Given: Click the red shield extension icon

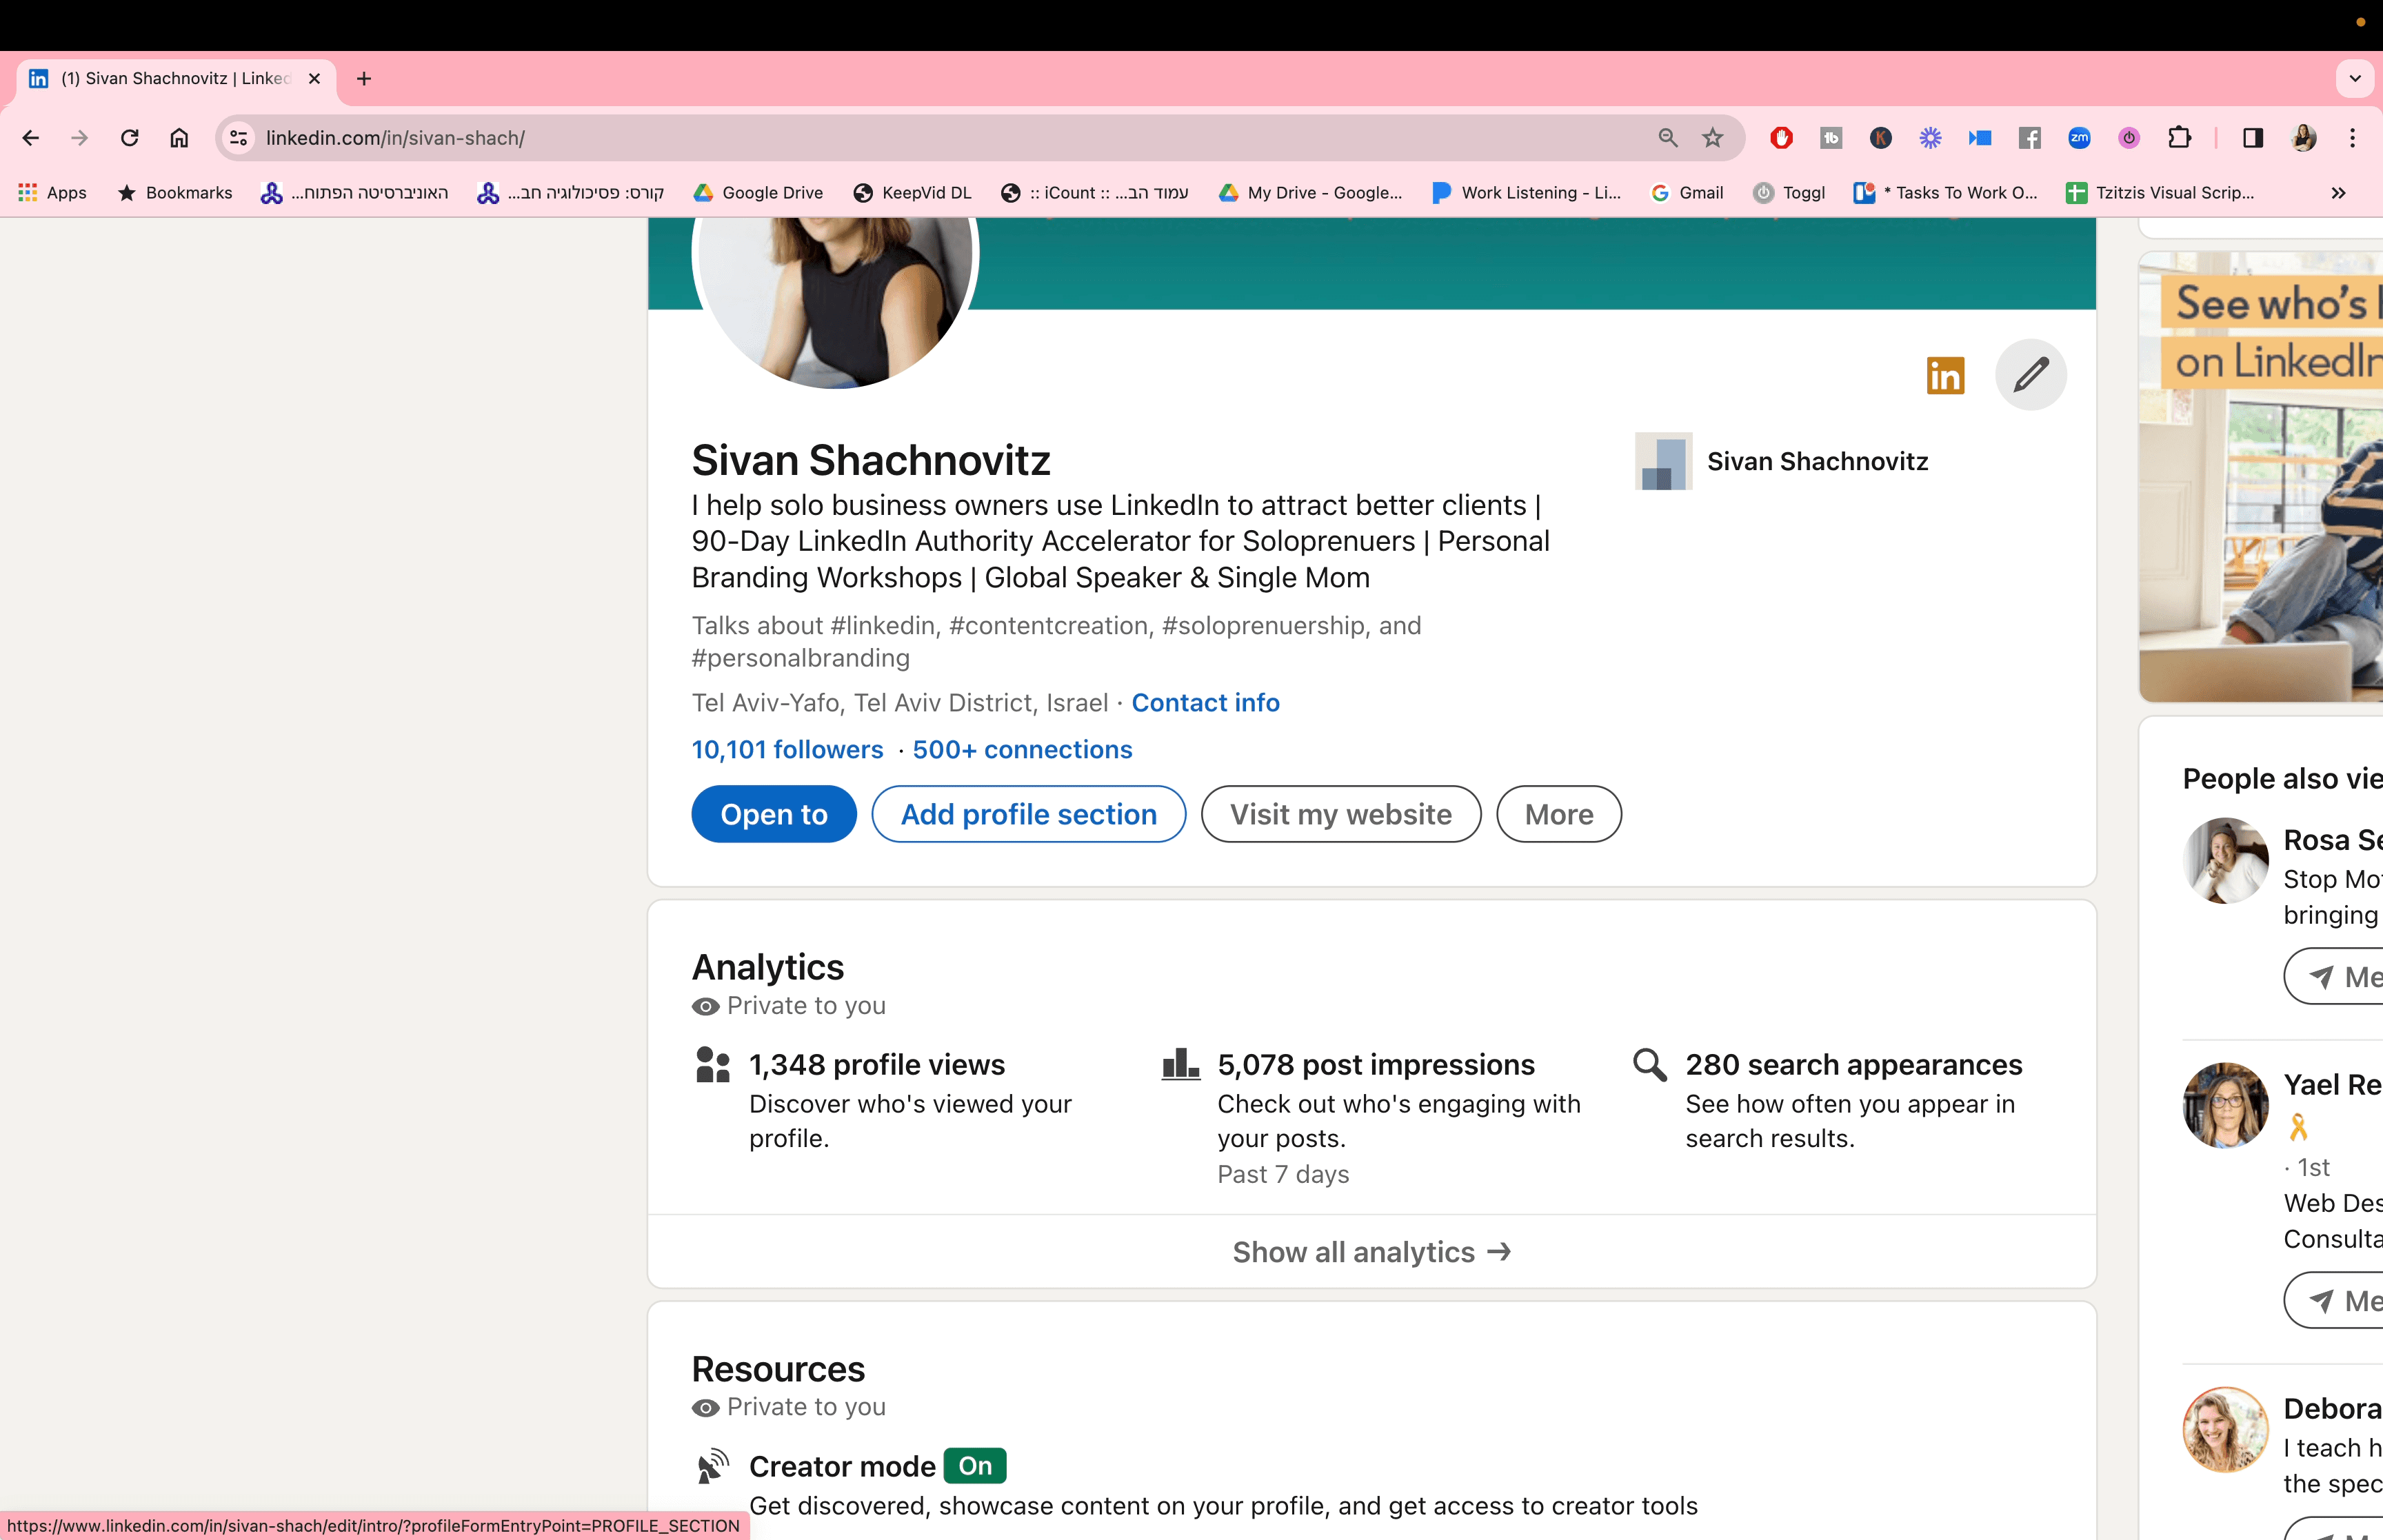Looking at the screenshot, I should [1781, 138].
